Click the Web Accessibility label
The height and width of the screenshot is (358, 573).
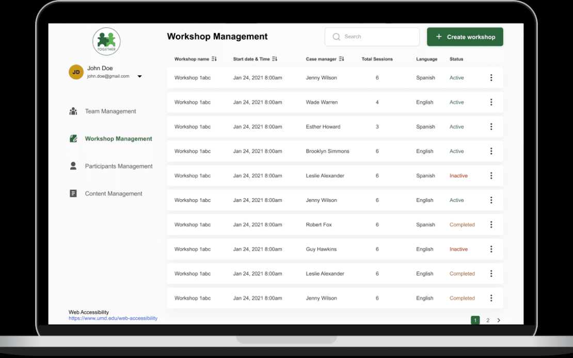(x=89, y=312)
